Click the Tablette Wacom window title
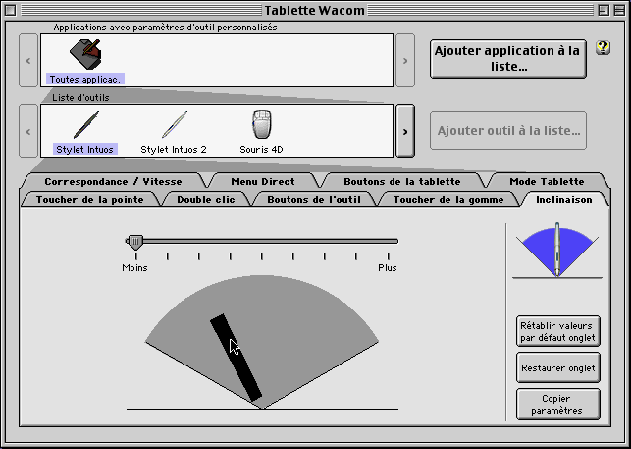 coord(314,10)
